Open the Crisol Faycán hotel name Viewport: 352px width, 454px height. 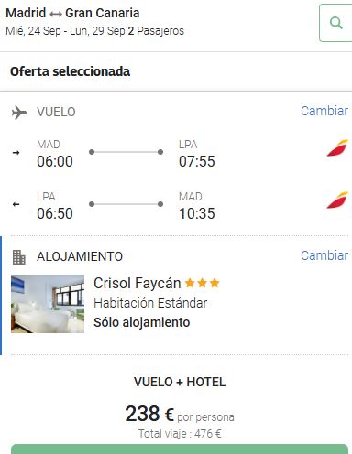pos(137,284)
